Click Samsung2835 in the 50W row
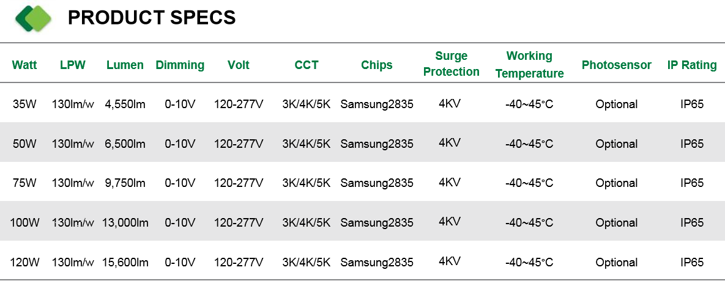Viewport: 725px width, 281px height. click(x=377, y=144)
